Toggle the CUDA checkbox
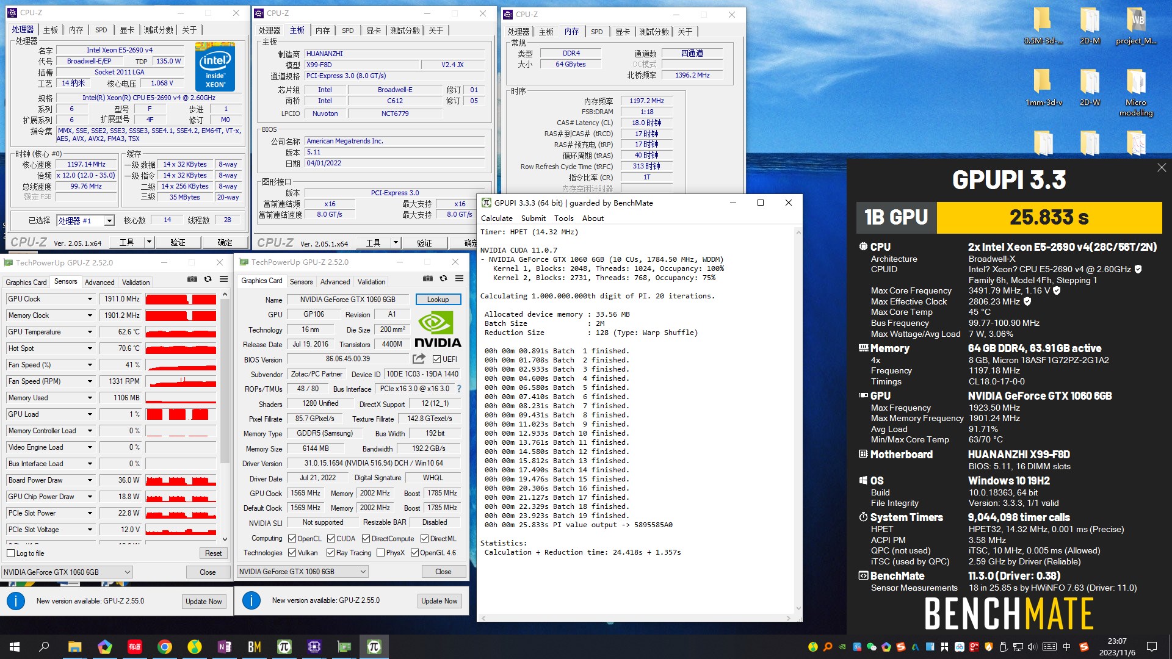Viewport: 1172px width, 659px height. coord(331,539)
